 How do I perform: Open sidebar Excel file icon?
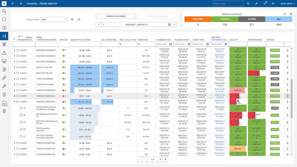[x=4, y=94]
